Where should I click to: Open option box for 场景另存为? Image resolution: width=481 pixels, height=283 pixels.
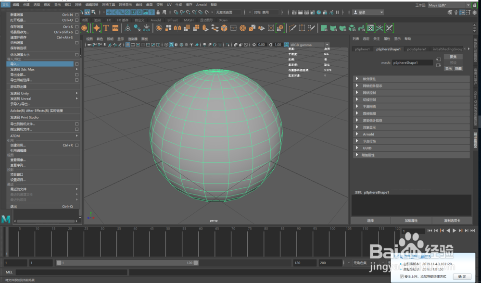(76, 32)
